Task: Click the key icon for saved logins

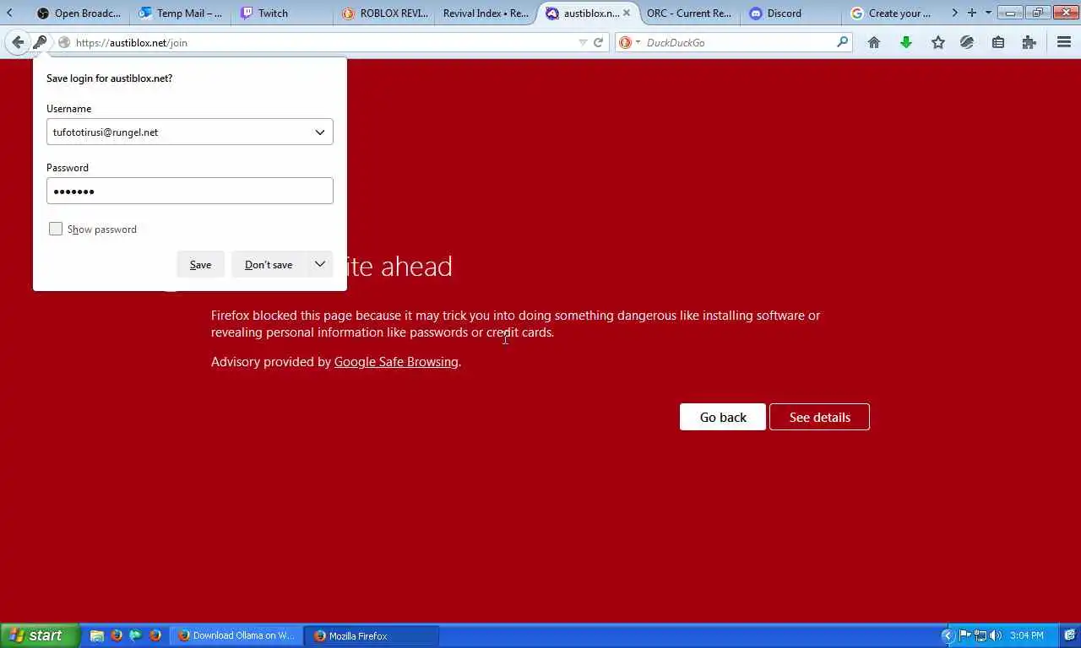Action: (40, 42)
